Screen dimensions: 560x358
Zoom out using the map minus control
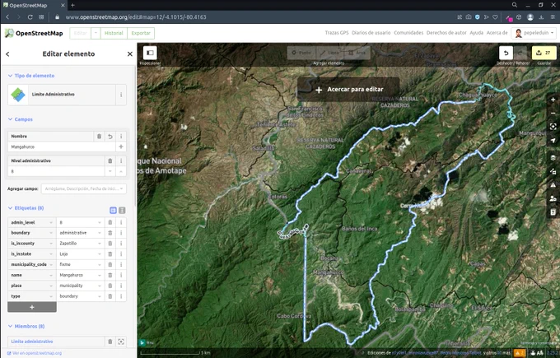(x=553, y=113)
